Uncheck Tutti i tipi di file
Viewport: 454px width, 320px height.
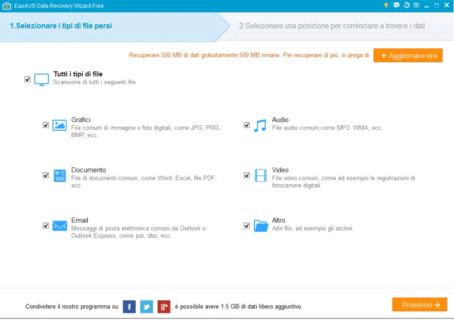(x=28, y=79)
